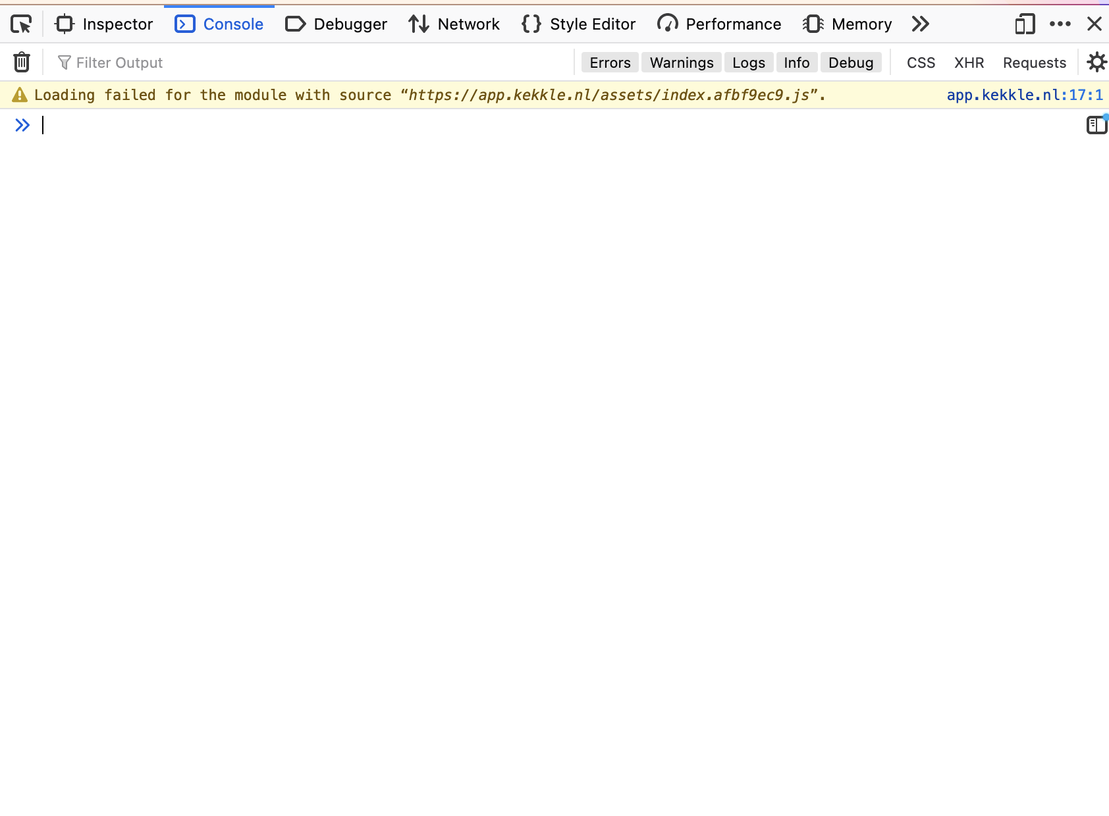Screen dimensions: 1109x816
Task: Toggle the Requests filter option
Action: pos(1034,62)
